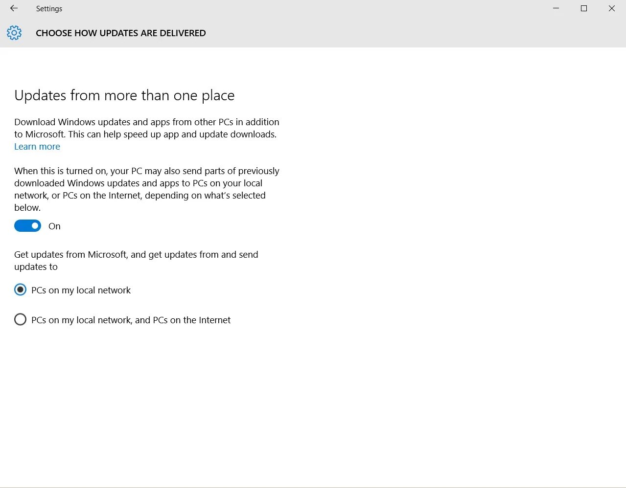Click the word 'below.' above the toggle
The image size is (626, 488).
[27, 208]
